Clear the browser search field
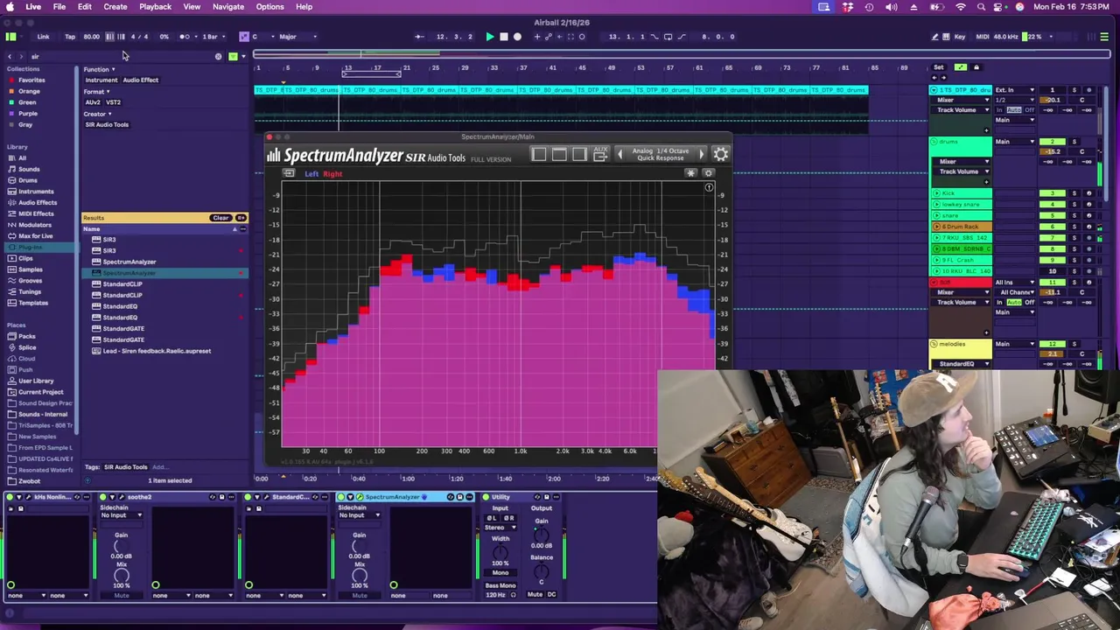The image size is (1120, 630). (218, 57)
